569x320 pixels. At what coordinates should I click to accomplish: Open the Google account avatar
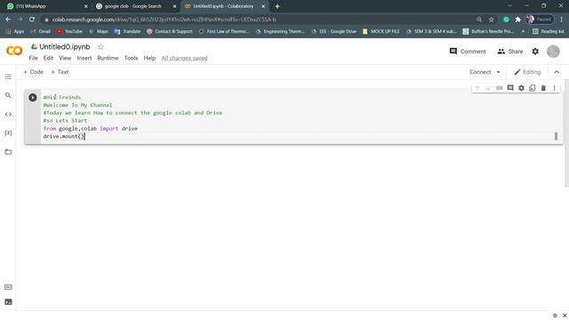click(553, 52)
